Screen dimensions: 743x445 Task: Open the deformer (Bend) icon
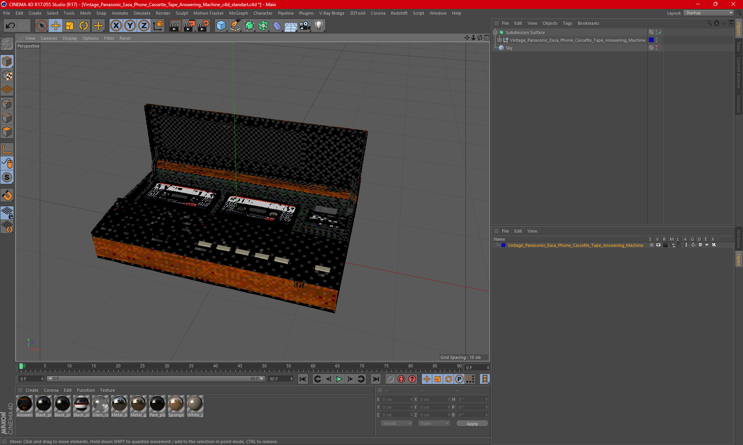point(277,26)
